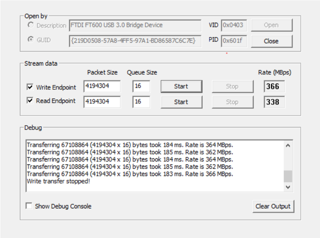Image resolution: width=320 pixels, height=238 pixels.
Task: Click the Read Endpoint Packet Size field
Action: [102, 102]
